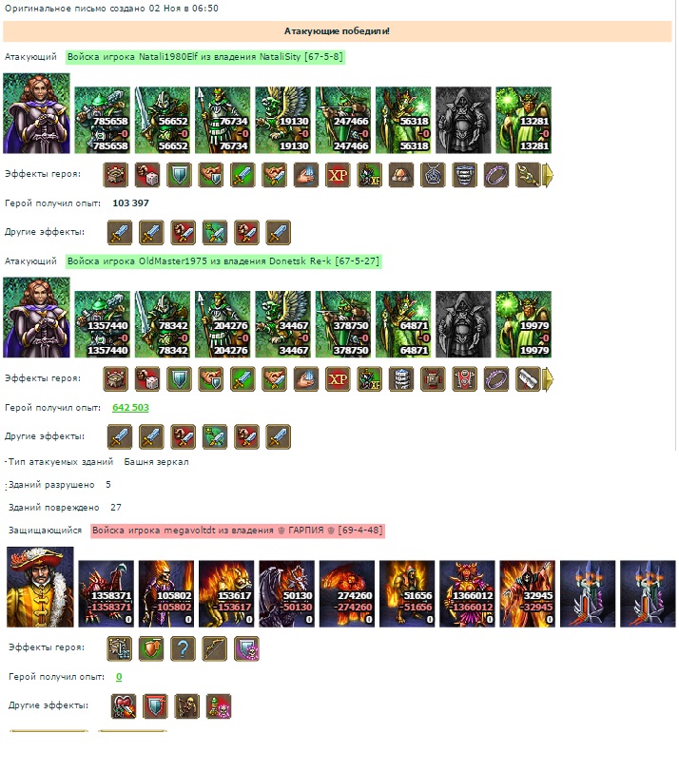Screen dimensions: 679x772
Task: Select the griffin unit thumbnail showing 34467
Action: coord(283,324)
